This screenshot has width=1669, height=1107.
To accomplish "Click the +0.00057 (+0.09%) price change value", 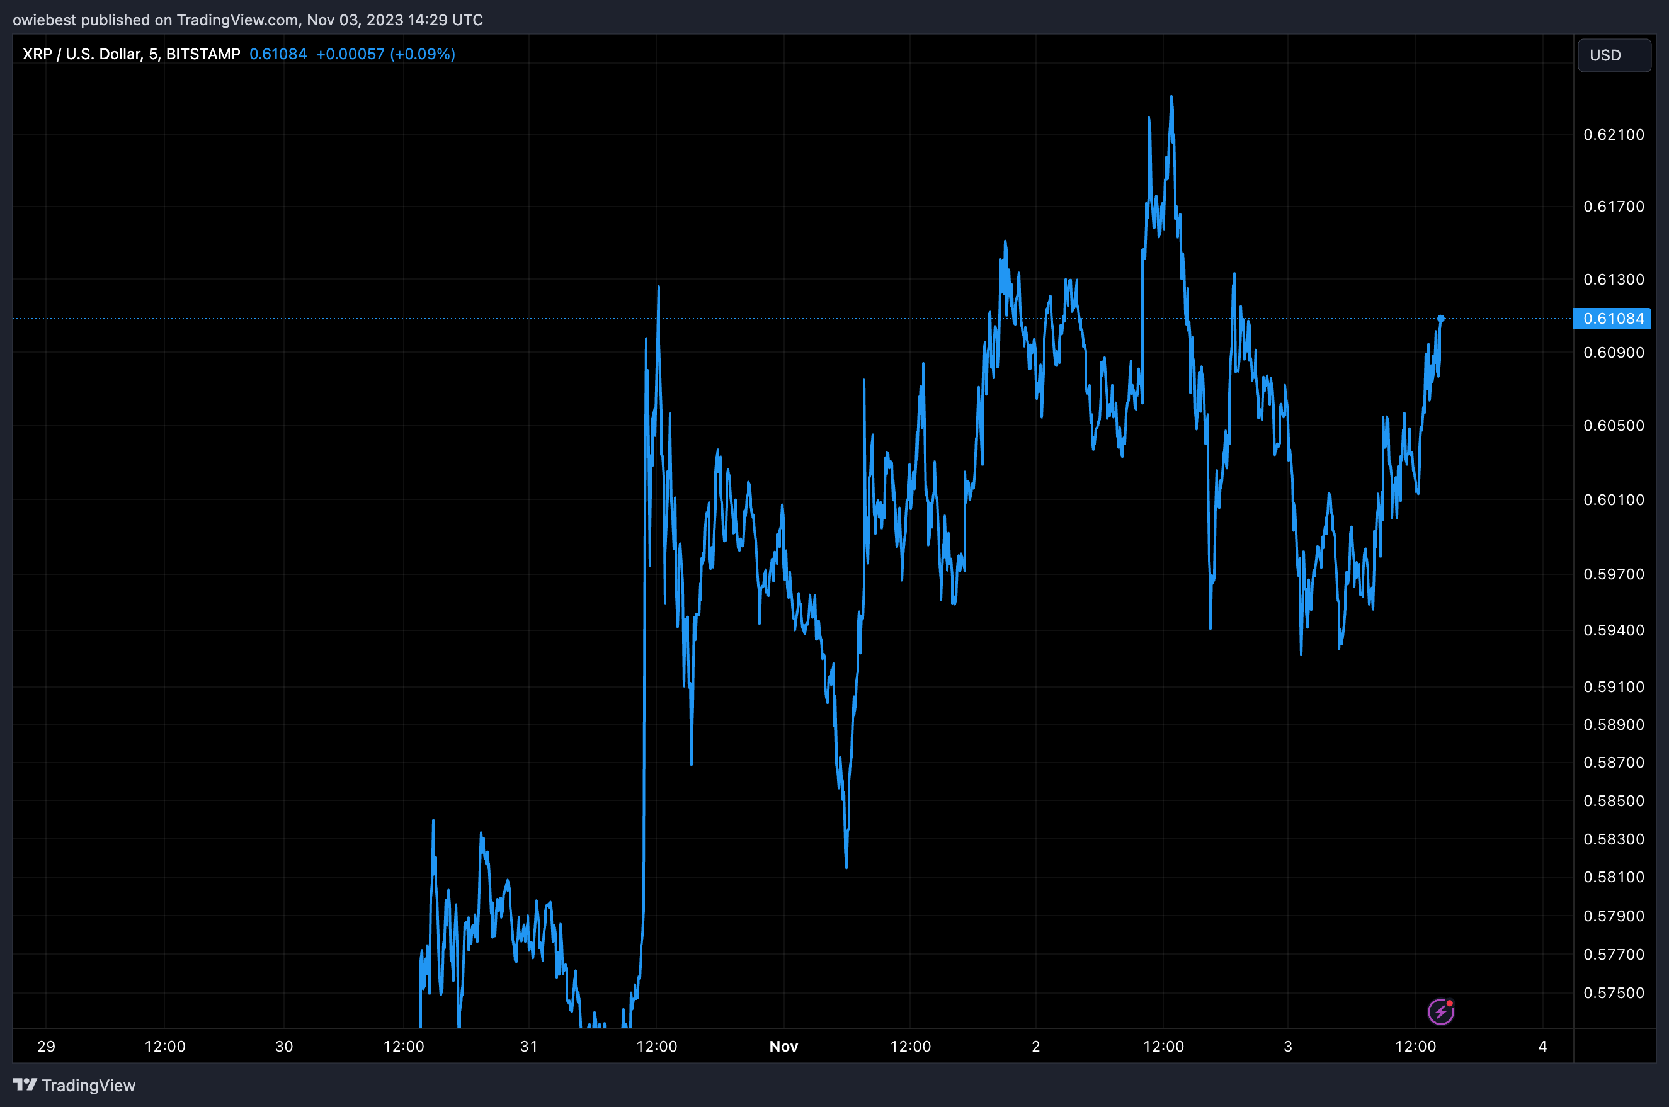I will (x=385, y=54).
